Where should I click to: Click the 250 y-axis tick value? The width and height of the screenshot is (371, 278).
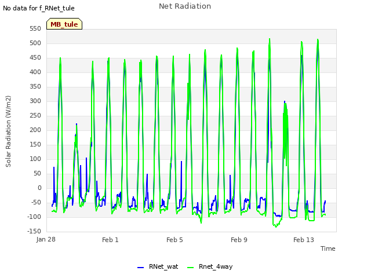tap(35, 116)
